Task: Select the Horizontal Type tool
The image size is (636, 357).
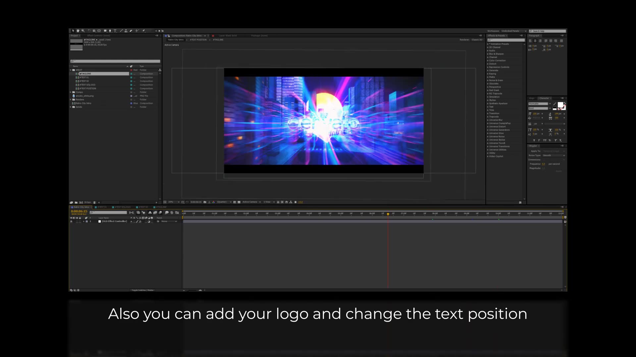Action: point(115,31)
